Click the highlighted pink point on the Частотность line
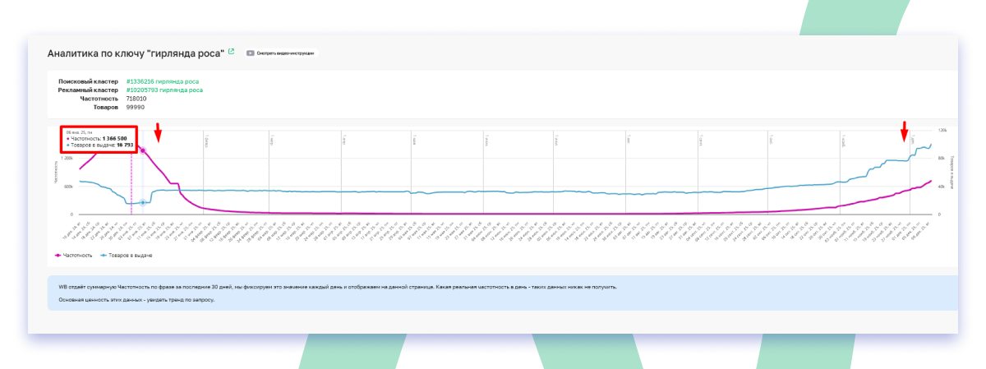The image size is (986, 369). [x=142, y=150]
